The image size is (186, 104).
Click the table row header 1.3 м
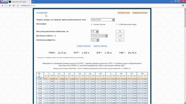pyautogui.click(x=40, y=86)
